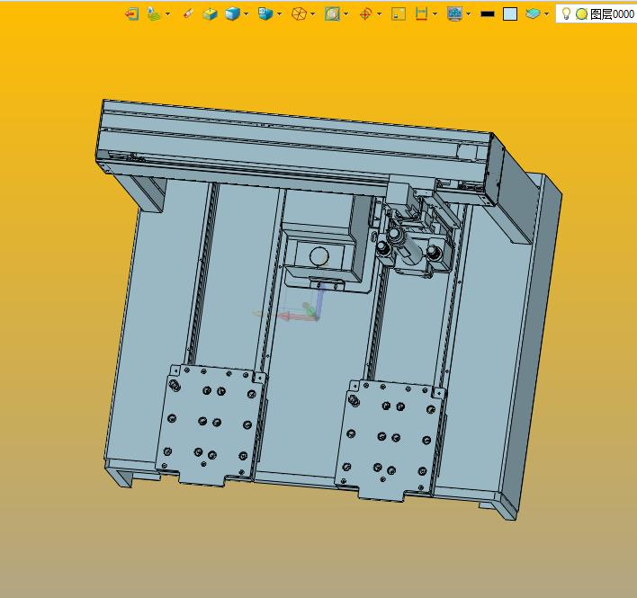Image resolution: width=637 pixels, height=598 pixels.
Task: Click the red bracket dimension icon
Action: coord(421,14)
